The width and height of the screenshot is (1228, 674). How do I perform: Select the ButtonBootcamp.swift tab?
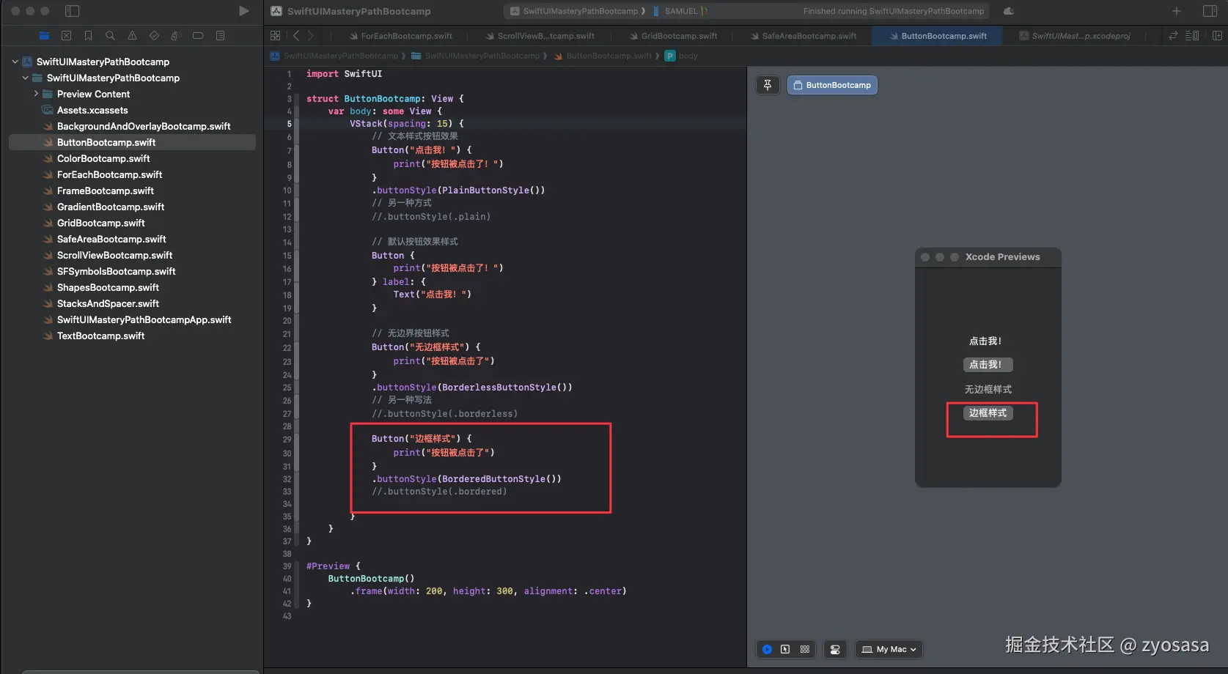[938, 36]
